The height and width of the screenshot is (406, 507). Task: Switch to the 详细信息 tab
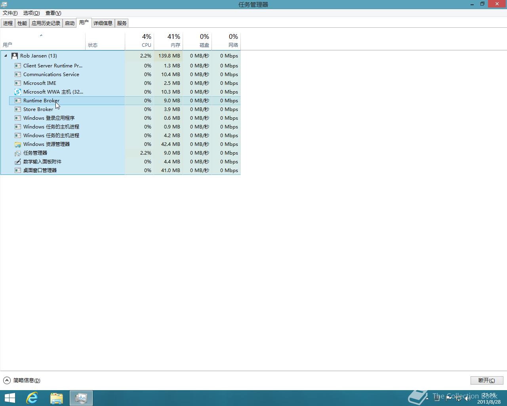click(103, 23)
